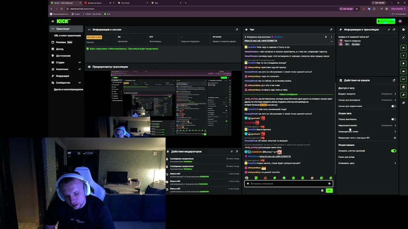Toggle the chat bubble rail icon
408x229 pixels.
click(403, 71)
